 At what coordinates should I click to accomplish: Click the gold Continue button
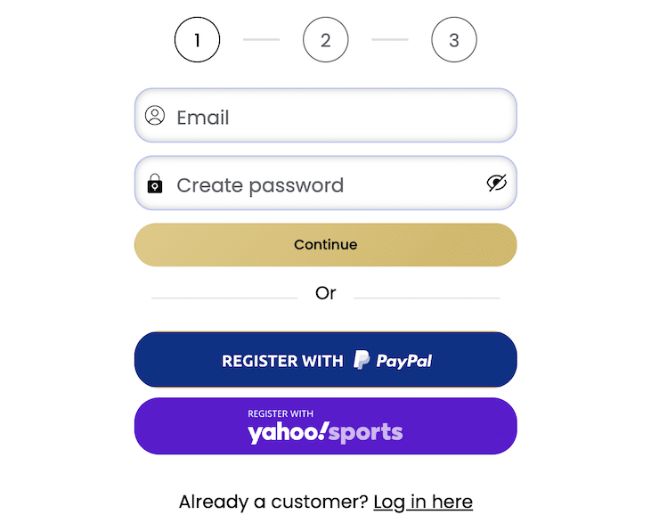pos(326,245)
